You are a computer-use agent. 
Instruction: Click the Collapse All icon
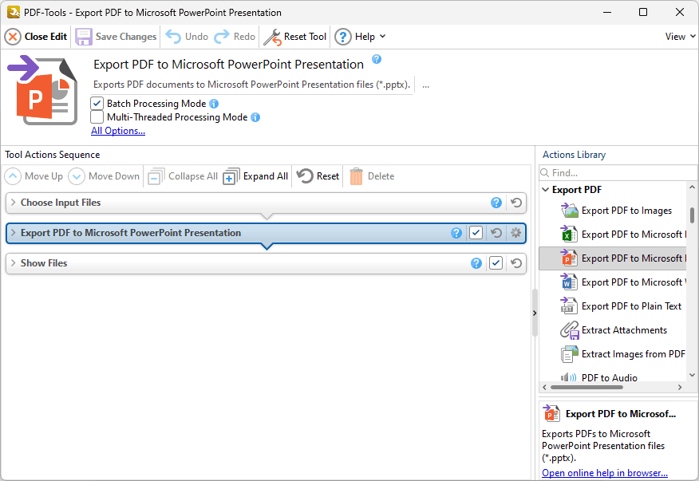[x=156, y=176]
